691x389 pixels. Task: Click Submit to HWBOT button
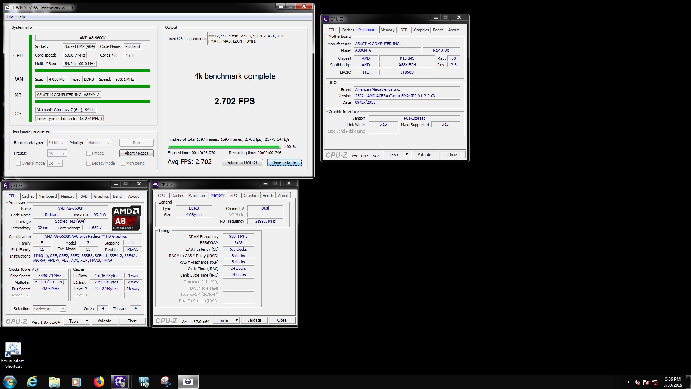tap(242, 162)
